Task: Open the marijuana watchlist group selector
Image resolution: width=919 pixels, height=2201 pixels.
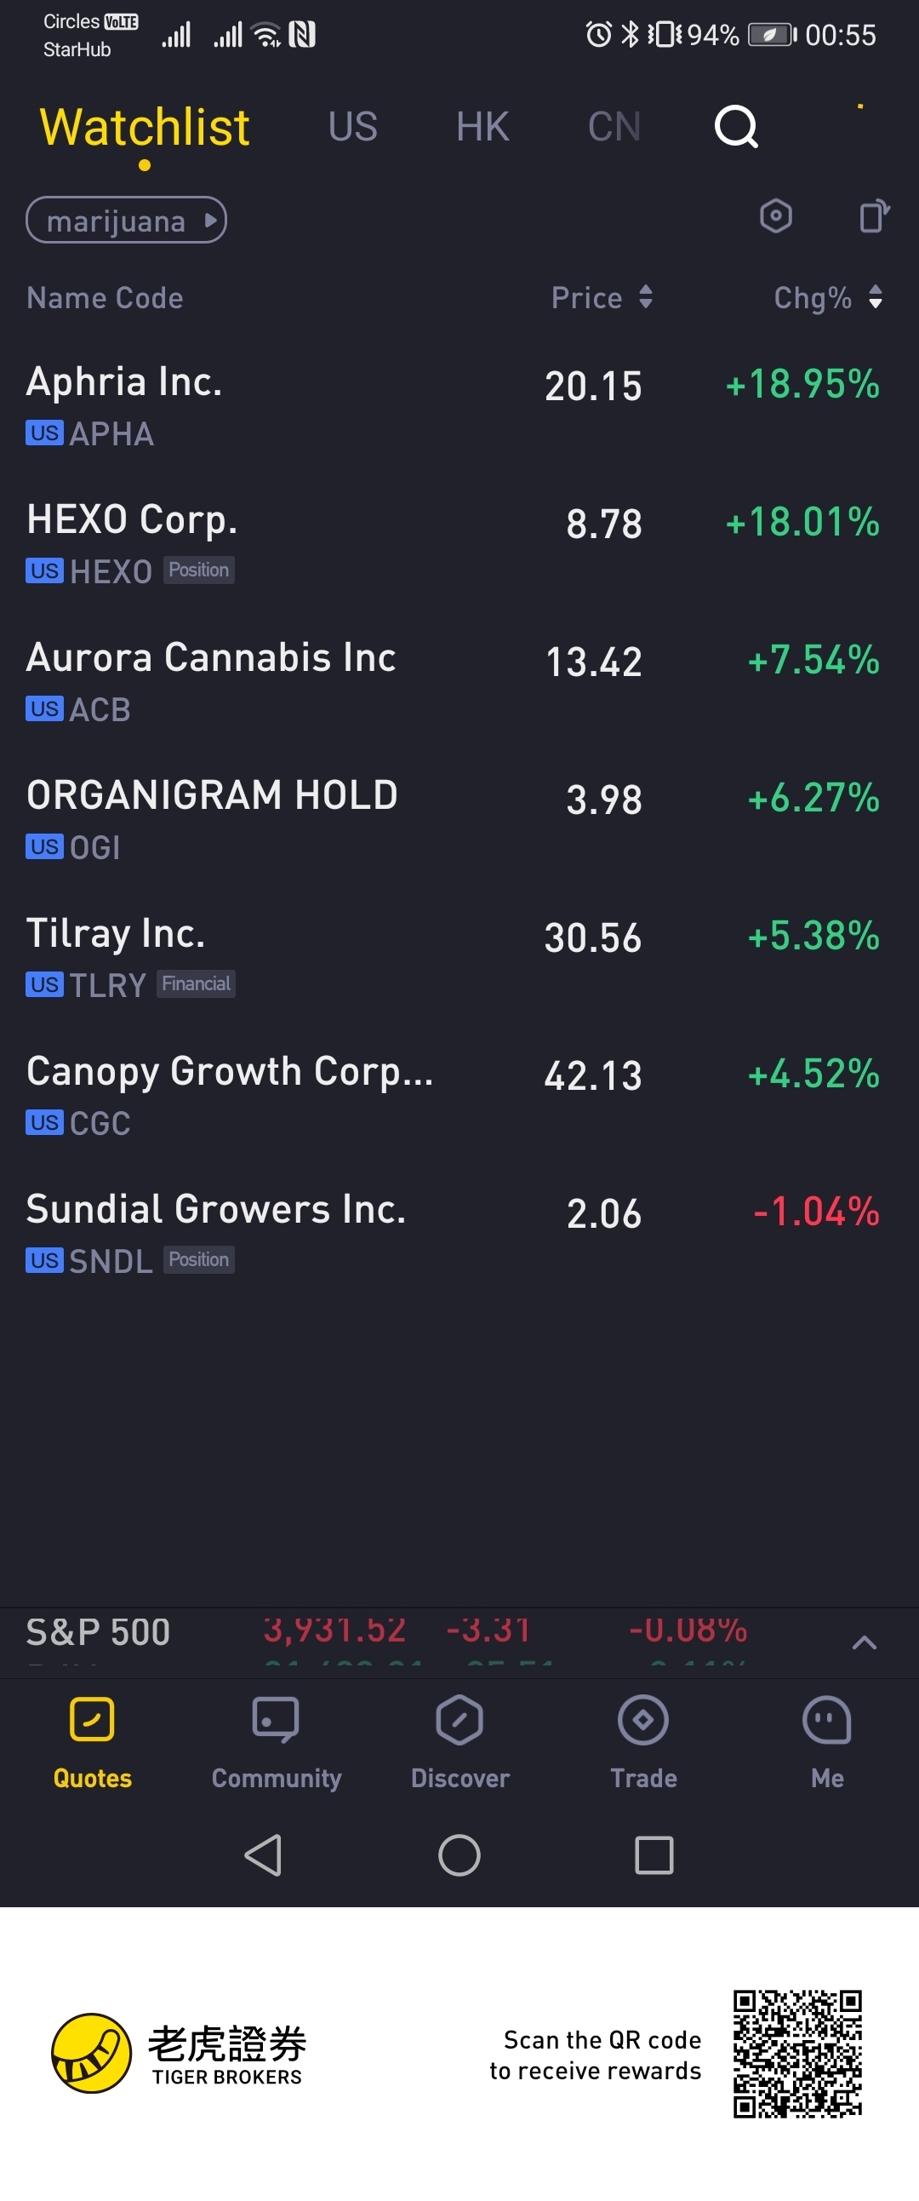Action: [x=127, y=221]
